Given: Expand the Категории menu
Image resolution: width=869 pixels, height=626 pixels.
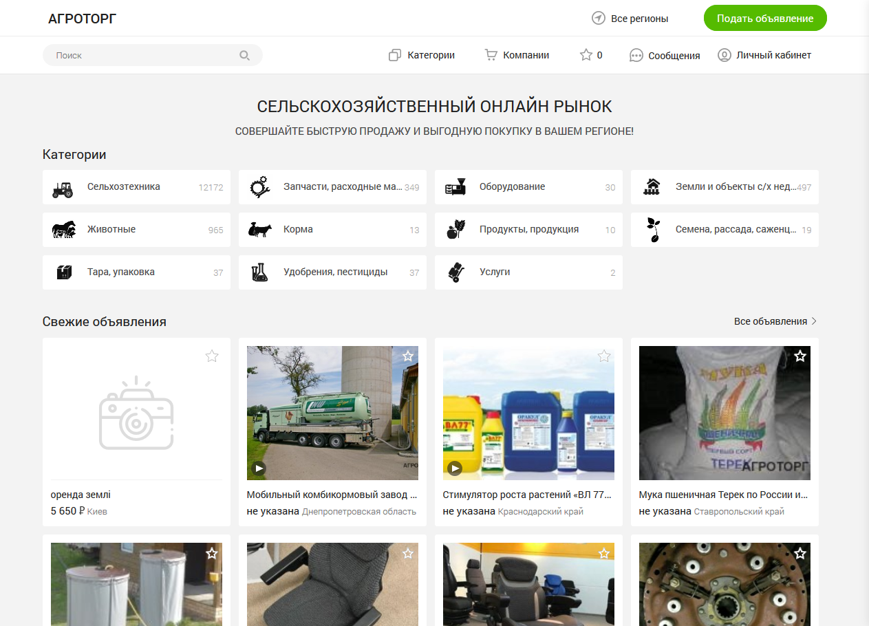Looking at the screenshot, I should (x=422, y=55).
